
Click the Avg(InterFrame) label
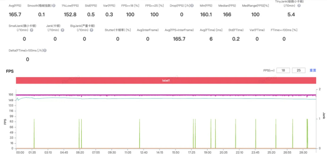coord(147,30)
